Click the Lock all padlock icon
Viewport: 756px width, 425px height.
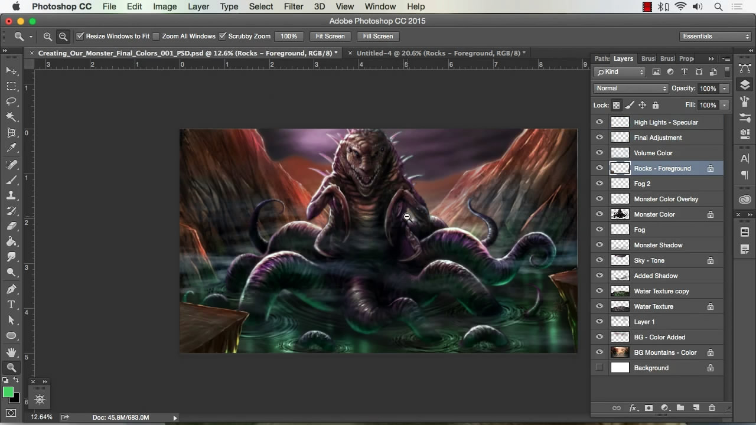[656, 105]
